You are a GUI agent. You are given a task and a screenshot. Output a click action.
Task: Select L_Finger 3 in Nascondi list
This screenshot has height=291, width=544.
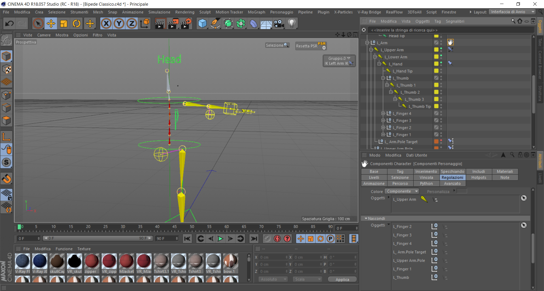click(x=402, y=235)
